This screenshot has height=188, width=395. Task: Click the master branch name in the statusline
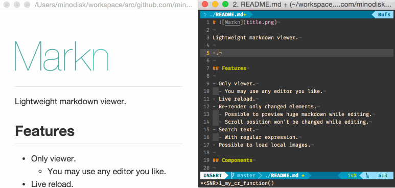(x=246, y=176)
